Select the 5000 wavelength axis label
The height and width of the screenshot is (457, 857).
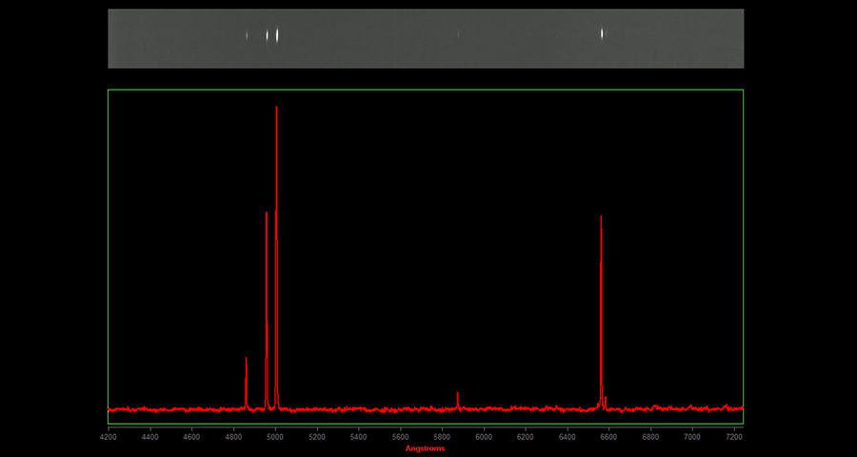275,437
